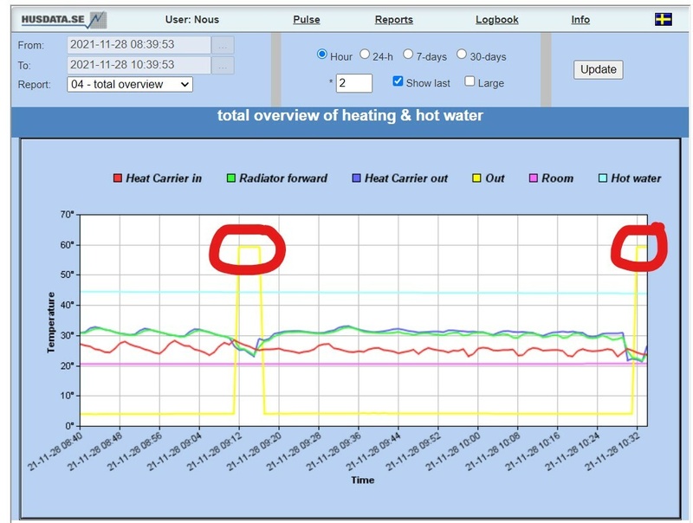Click the yellow Out legend swatch
The image size is (693, 523).
(x=477, y=178)
